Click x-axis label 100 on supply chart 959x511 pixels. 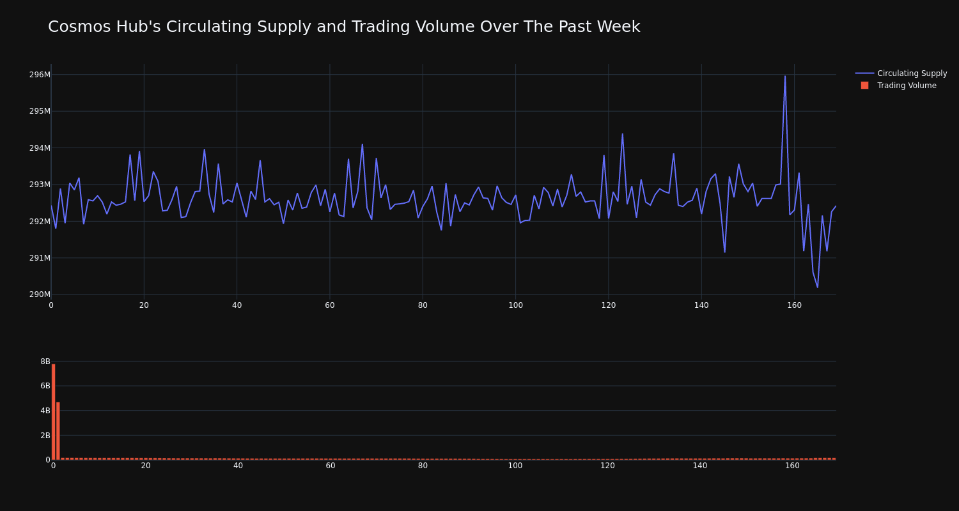(515, 305)
